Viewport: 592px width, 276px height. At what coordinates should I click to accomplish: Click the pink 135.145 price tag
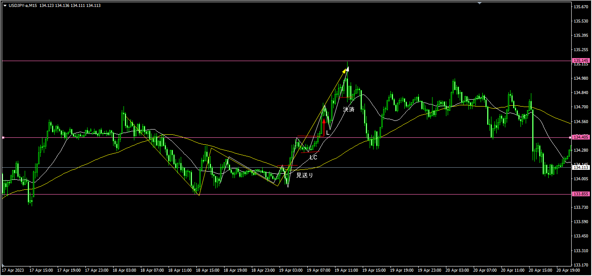[x=581, y=61]
